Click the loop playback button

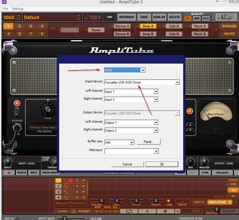coord(129,211)
